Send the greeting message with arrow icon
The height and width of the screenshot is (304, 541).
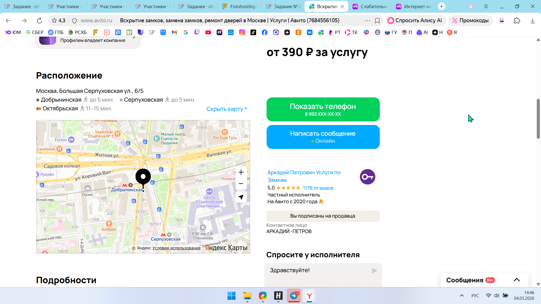374,271
